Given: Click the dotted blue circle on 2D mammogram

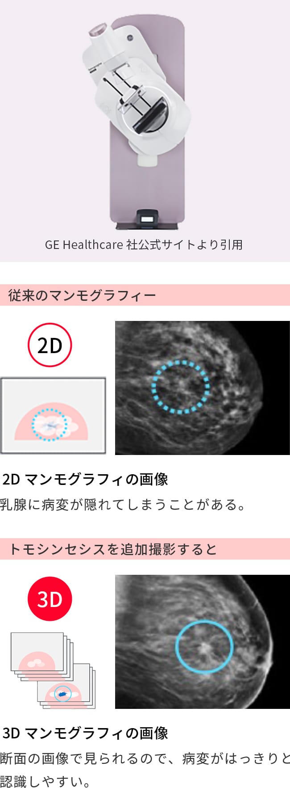Looking at the screenshot, I should coord(180,387).
